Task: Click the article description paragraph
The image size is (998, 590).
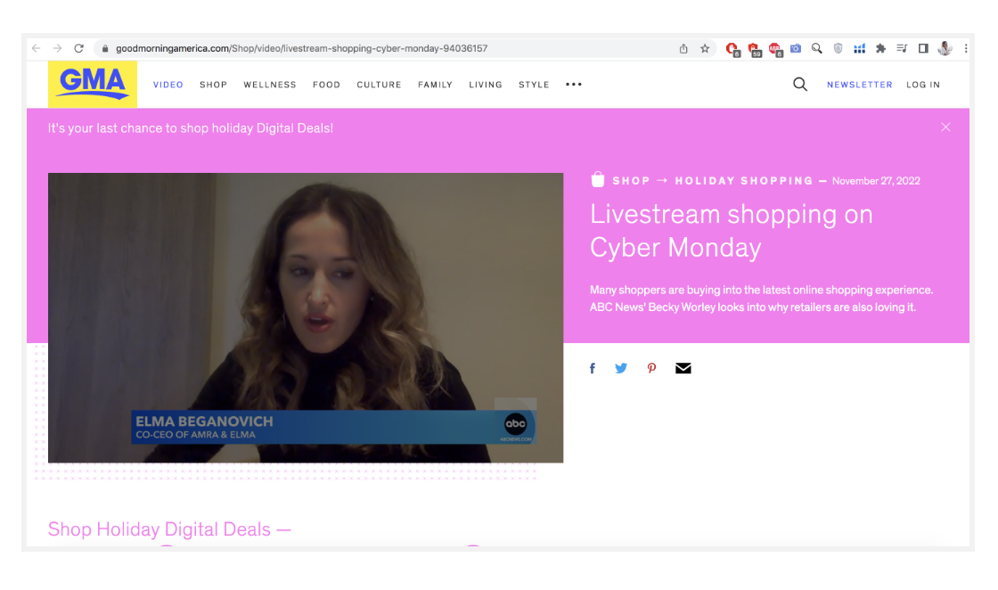Action: (x=761, y=299)
